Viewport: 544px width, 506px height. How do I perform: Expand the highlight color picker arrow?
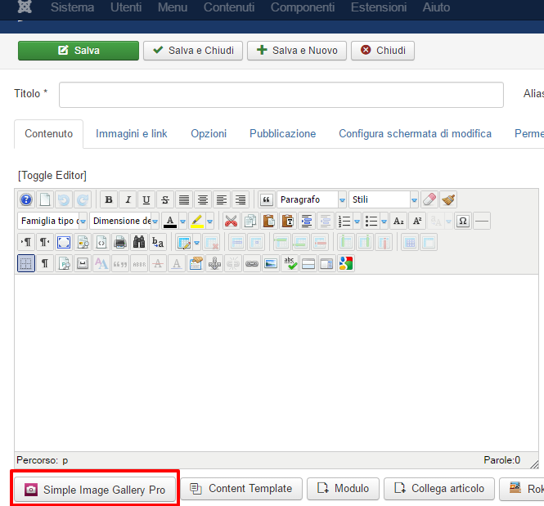point(210,221)
